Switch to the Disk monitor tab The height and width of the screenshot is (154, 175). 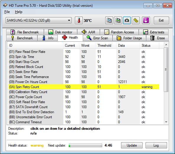pyautogui.click(x=60, y=32)
